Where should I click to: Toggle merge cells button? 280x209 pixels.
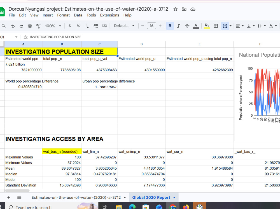tap(225, 26)
